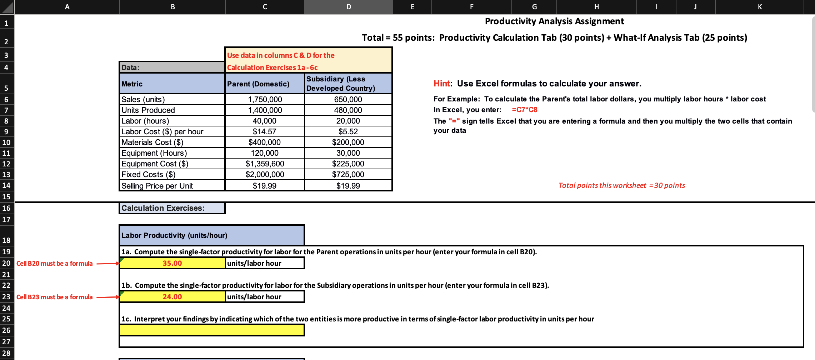Click the 'Total points this worksheet = 30 points' note
Image resolution: width=815 pixels, height=360 pixels.
(x=622, y=185)
